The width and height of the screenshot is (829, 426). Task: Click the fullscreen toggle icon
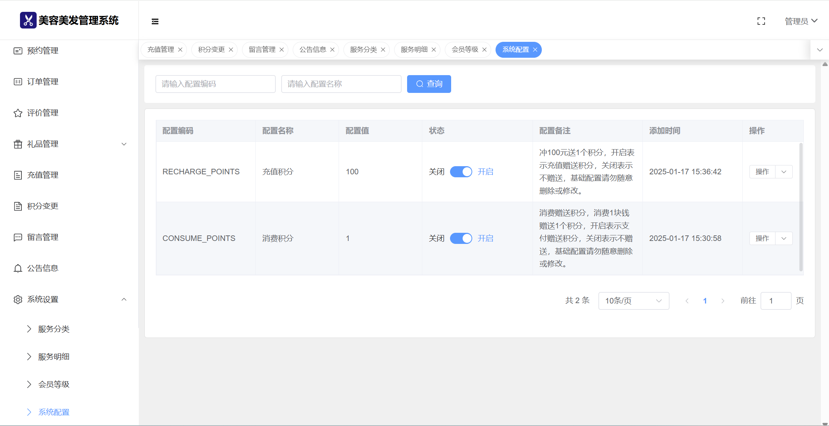761,21
